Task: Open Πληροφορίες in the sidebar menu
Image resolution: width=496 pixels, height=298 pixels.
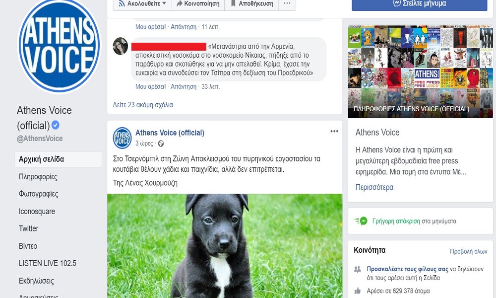Action: (38, 177)
